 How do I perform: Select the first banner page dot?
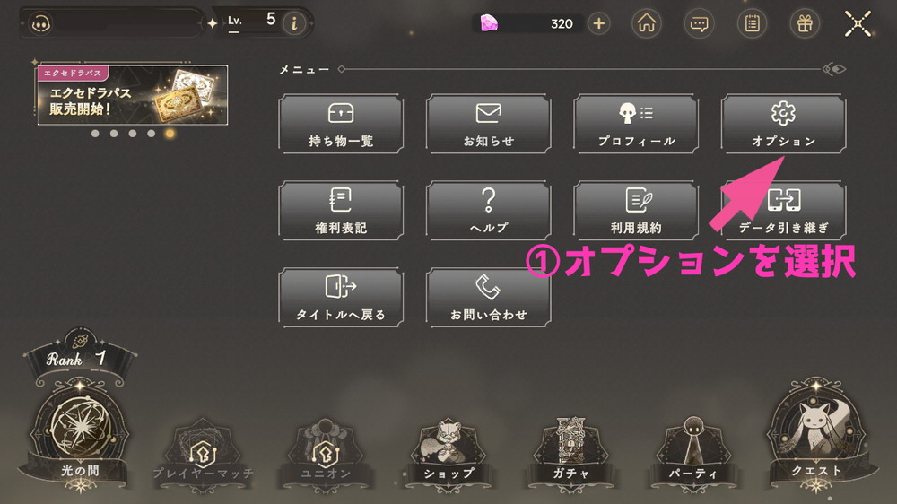(95, 134)
